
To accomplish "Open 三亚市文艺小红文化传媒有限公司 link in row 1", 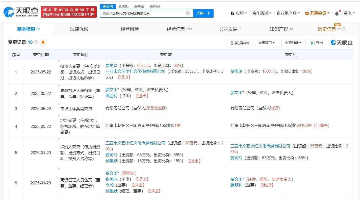I will tap(135, 71).
